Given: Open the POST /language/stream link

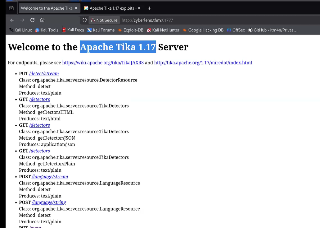Looking at the screenshot, I should point(50,177).
